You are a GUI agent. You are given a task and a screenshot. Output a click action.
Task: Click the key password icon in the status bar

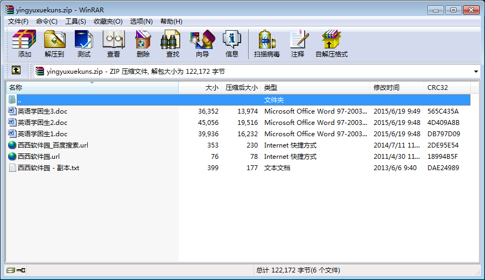[21, 270]
